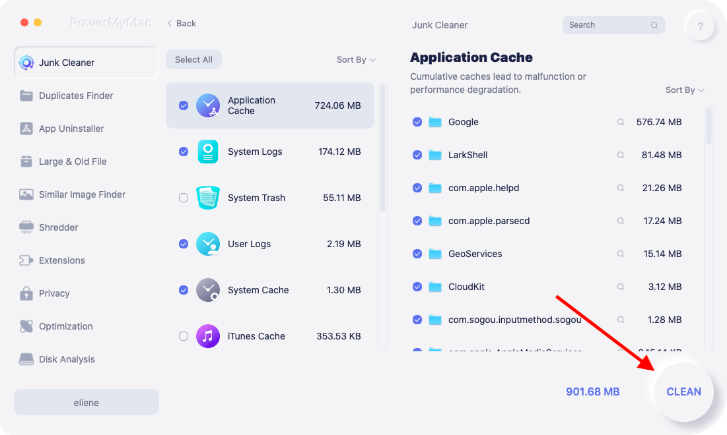Uncheck the System Cache checkbox
Viewport: 727px width, 435px height.
pyautogui.click(x=184, y=290)
